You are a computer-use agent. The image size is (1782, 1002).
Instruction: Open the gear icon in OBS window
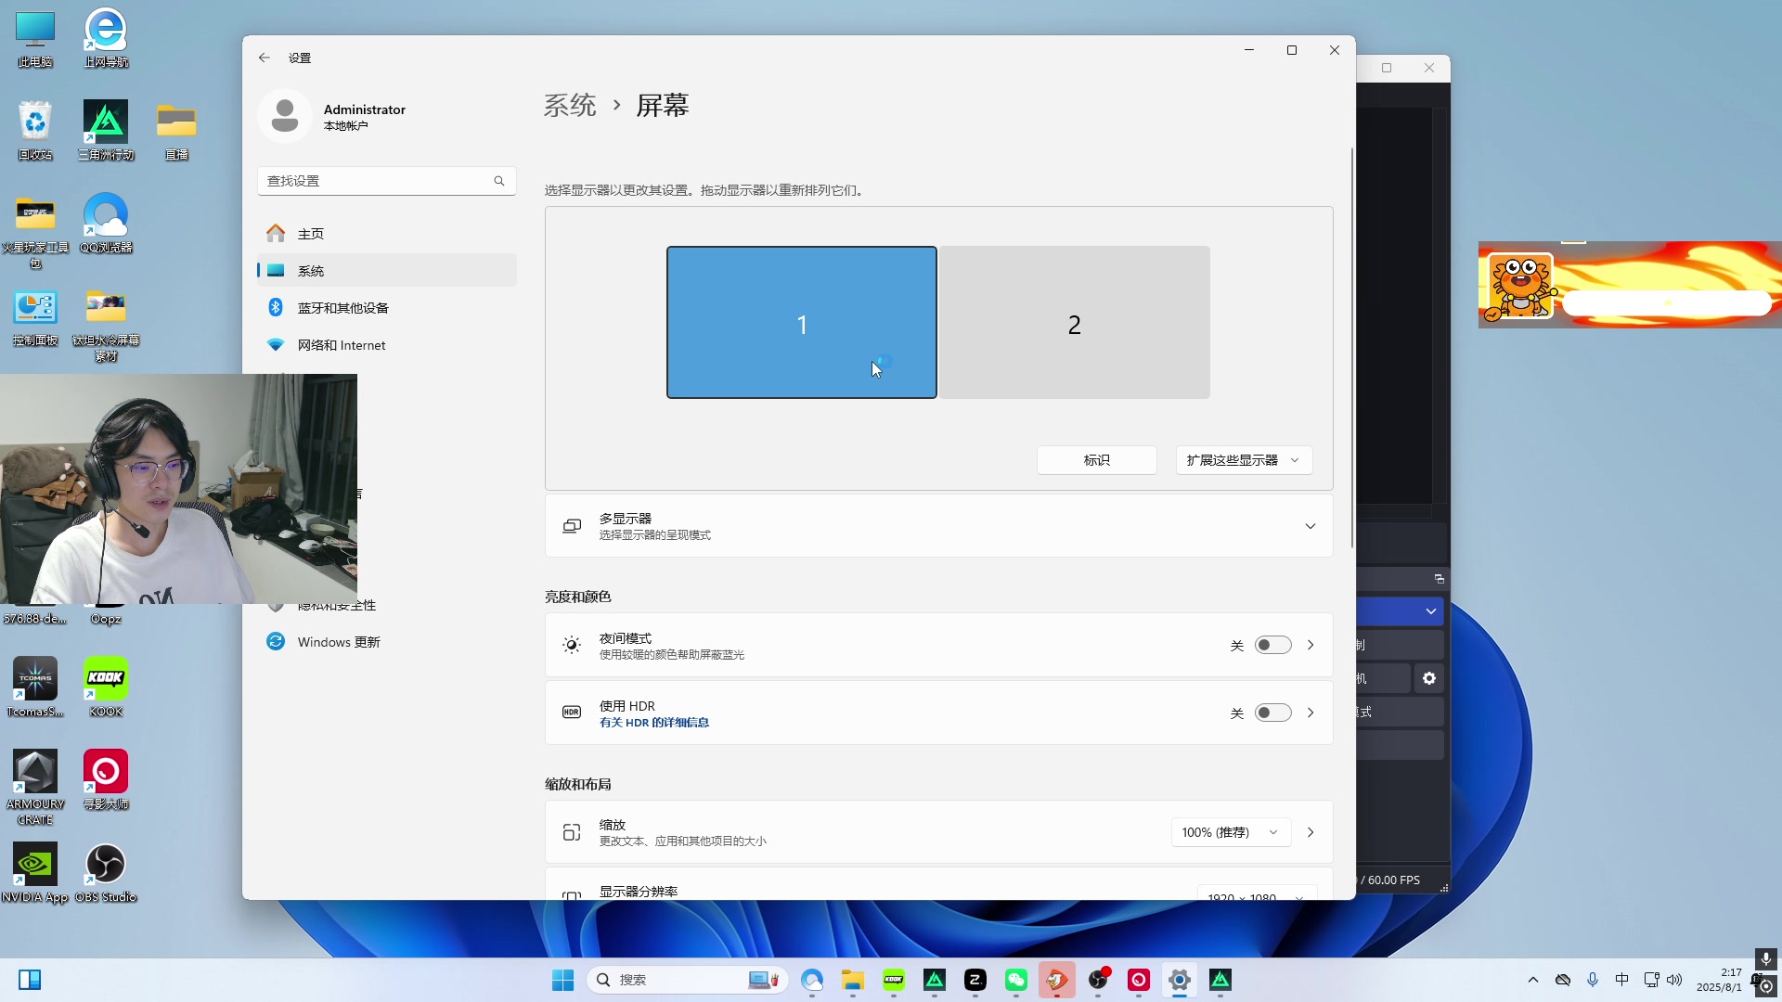(1429, 678)
